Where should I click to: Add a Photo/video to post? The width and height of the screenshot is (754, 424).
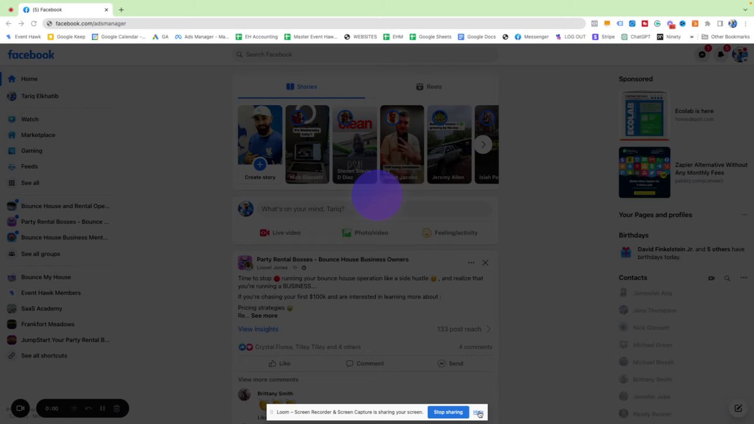(365, 233)
